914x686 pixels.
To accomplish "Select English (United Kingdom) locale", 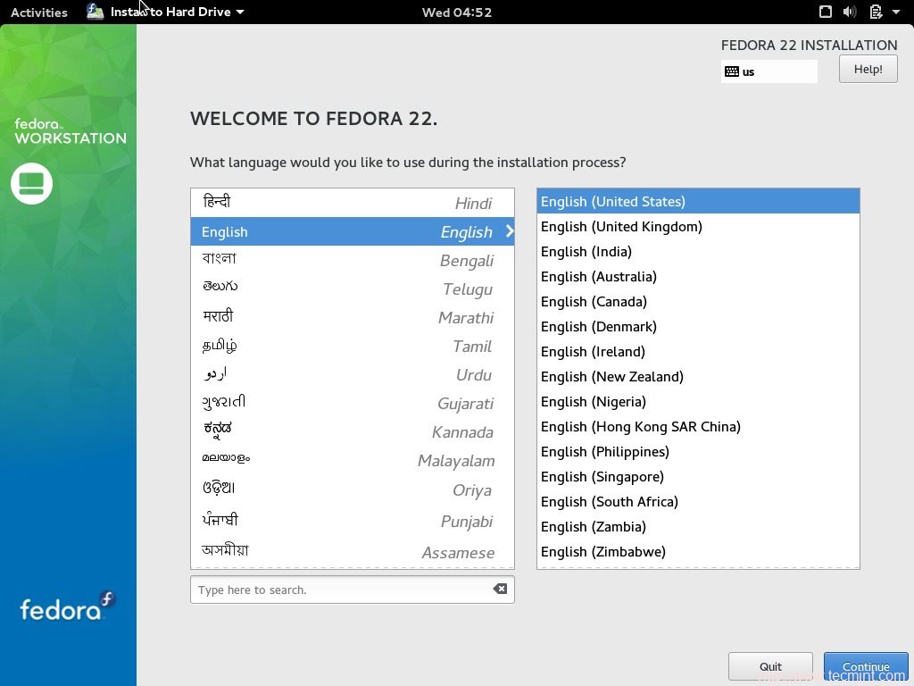I will 621,226.
